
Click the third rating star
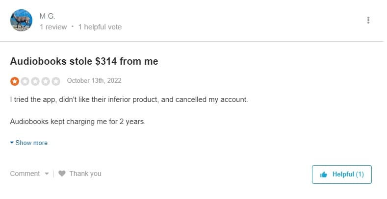click(35, 81)
